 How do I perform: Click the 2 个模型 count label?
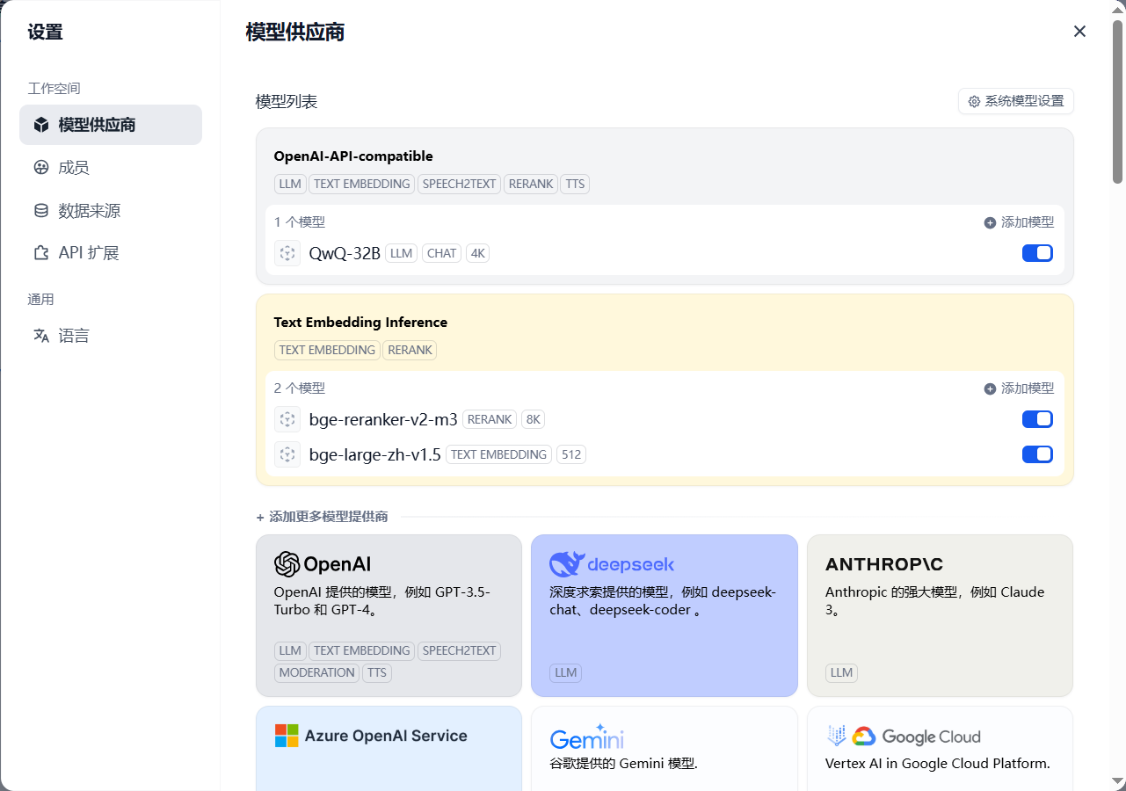300,388
